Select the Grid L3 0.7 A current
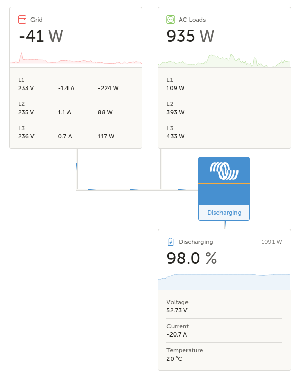This screenshot has height=389, width=306. coord(65,136)
